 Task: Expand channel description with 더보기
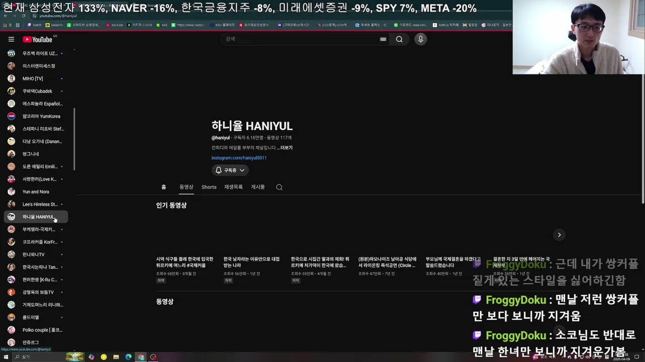(285, 148)
